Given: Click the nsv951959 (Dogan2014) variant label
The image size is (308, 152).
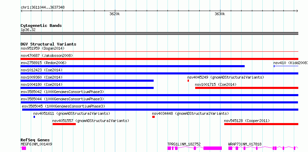Looking at the screenshot, I should pyautogui.click(x=43, y=48).
